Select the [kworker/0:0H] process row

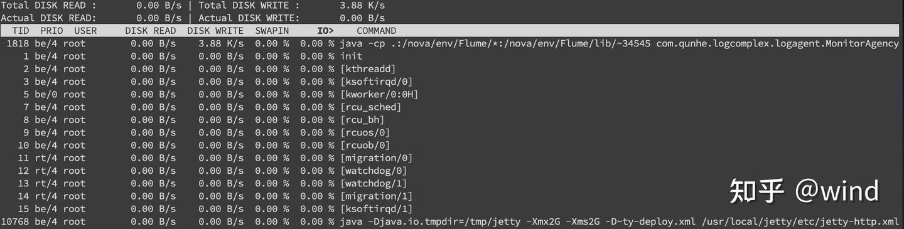point(452,94)
